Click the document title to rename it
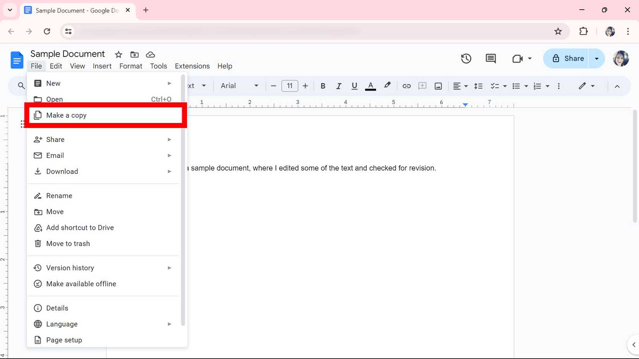The height and width of the screenshot is (359, 639). (x=67, y=54)
